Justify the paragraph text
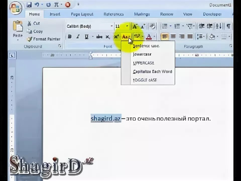 point(190,37)
